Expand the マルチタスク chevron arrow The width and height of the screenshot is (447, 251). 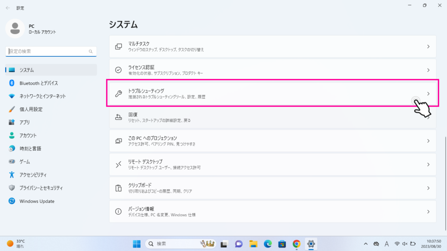coord(428,46)
